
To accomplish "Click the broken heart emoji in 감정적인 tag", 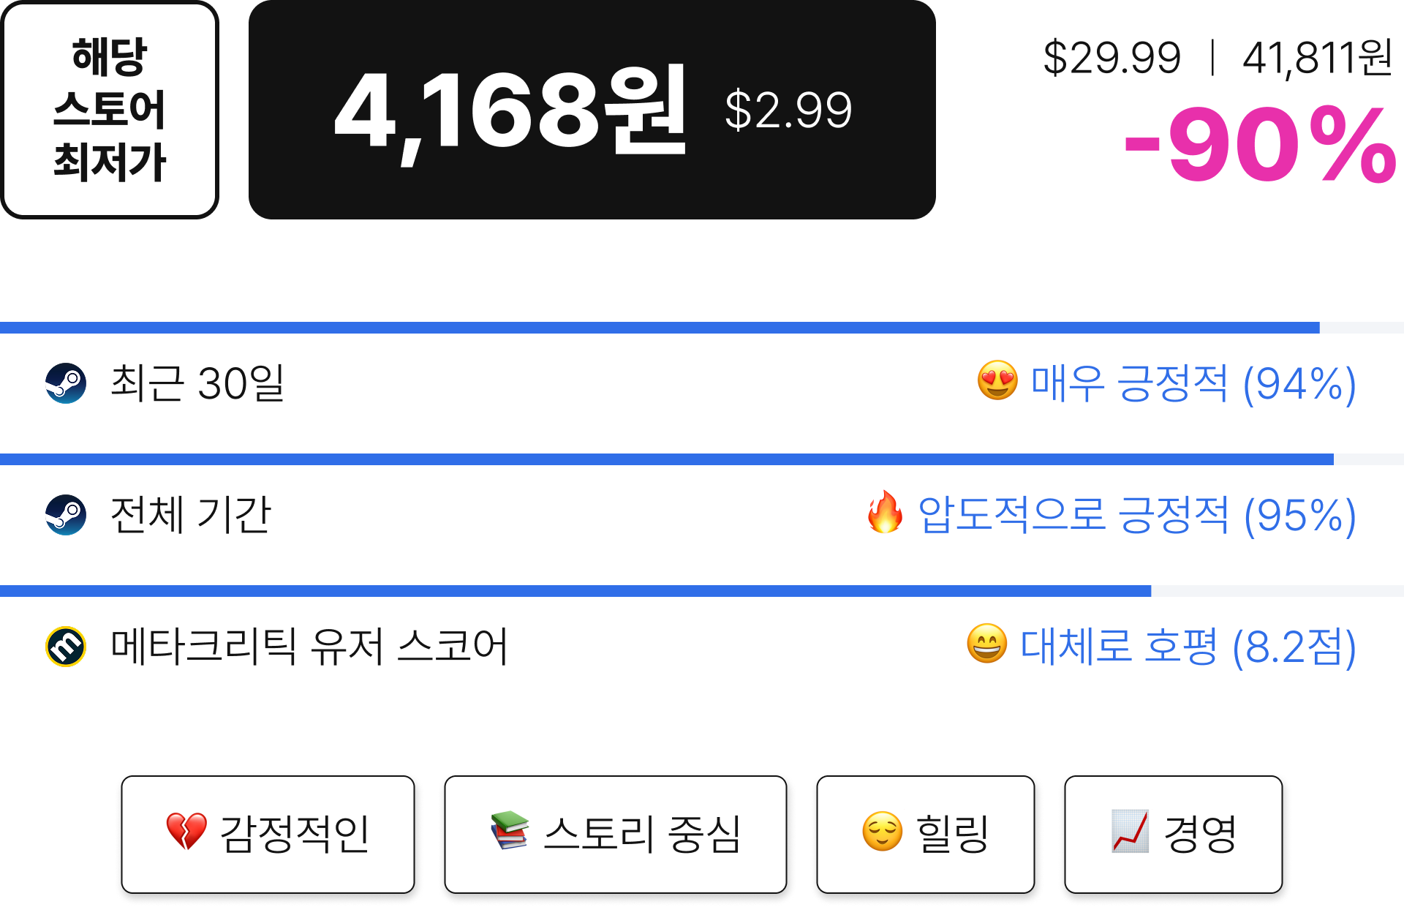I will click(x=186, y=832).
